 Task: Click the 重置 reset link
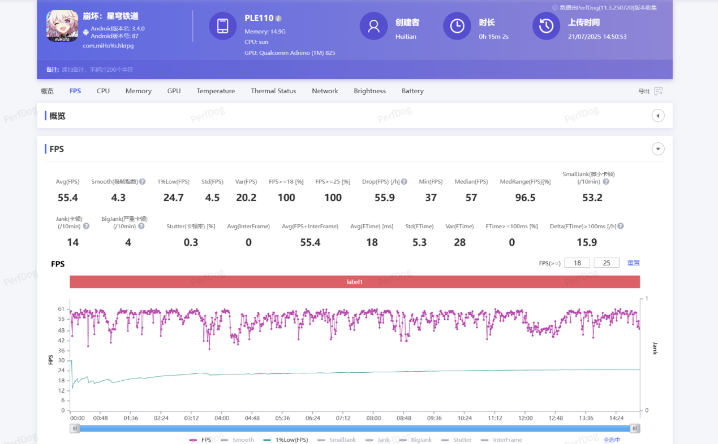(633, 263)
